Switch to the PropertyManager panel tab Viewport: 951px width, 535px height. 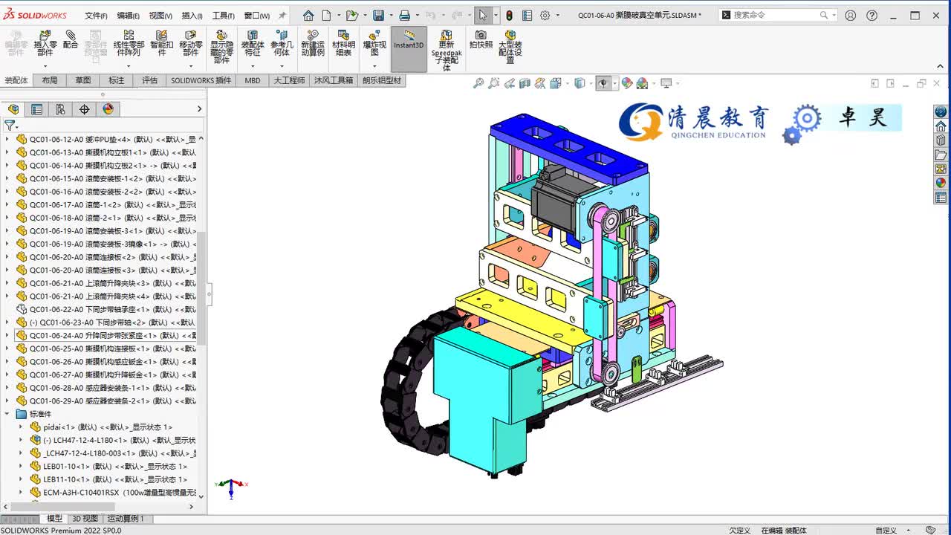[x=36, y=109]
